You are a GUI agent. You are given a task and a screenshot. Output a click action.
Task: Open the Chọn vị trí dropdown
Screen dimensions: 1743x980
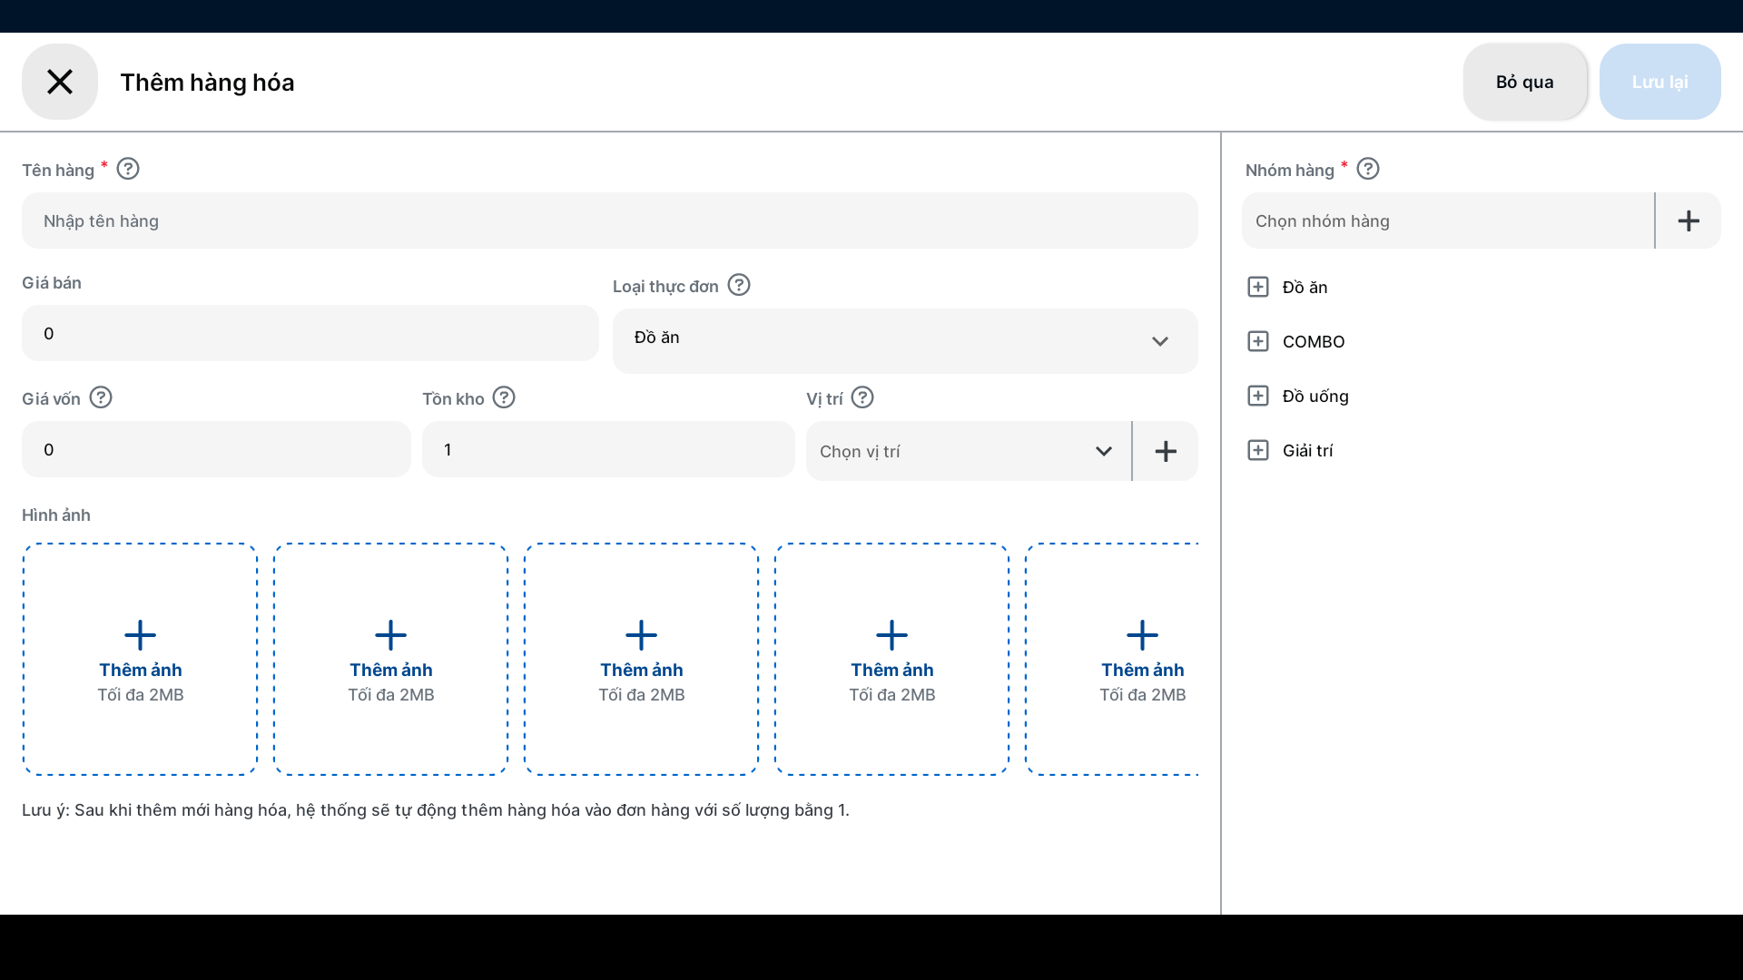pos(968,451)
